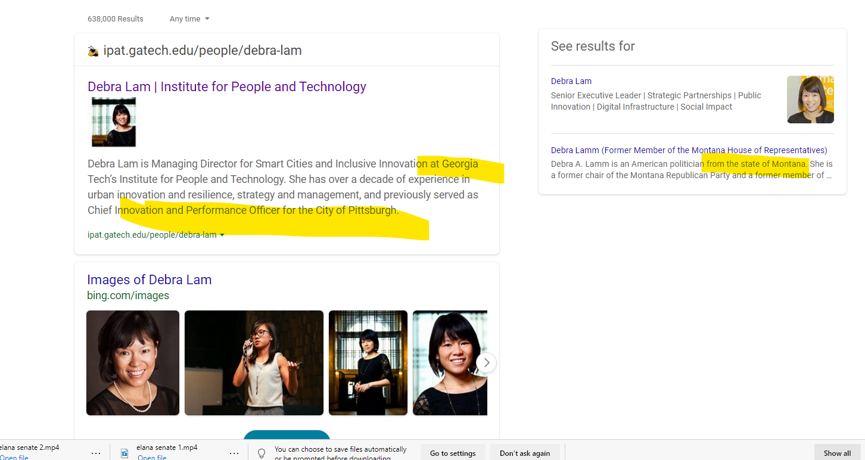Viewport: 865px width, 460px height.
Task: Click elana senate 2.mp4 file name
Action: pos(30,447)
